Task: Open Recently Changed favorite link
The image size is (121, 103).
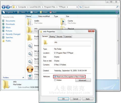Action: pos(13,34)
